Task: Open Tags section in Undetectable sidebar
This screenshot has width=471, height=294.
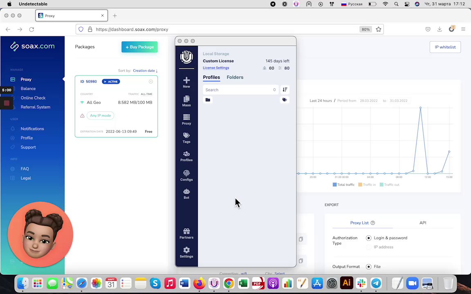Action: tap(186, 138)
